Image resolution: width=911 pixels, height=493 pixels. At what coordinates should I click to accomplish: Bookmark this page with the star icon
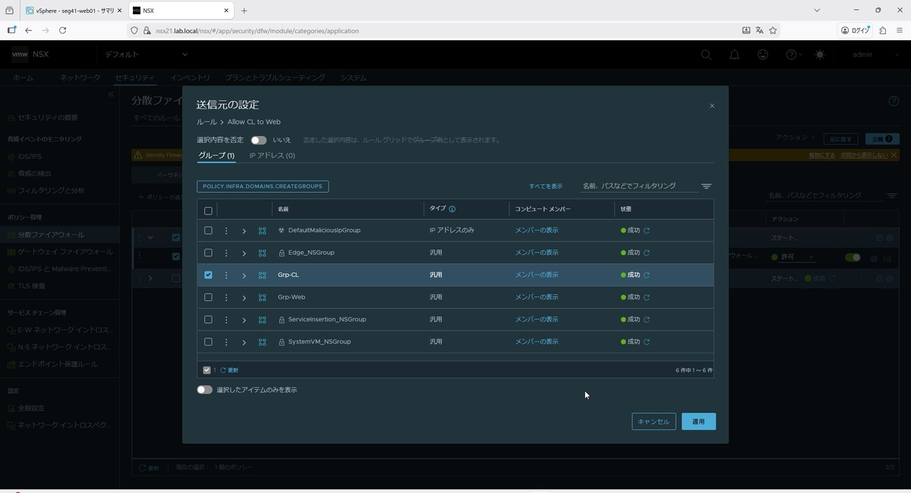click(773, 30)
